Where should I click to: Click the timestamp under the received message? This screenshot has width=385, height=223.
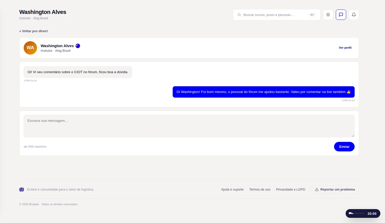coord(30,81)
